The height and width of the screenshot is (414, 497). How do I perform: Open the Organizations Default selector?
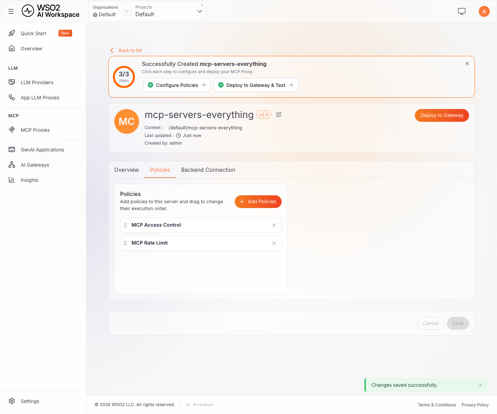[x=106, y=11]
